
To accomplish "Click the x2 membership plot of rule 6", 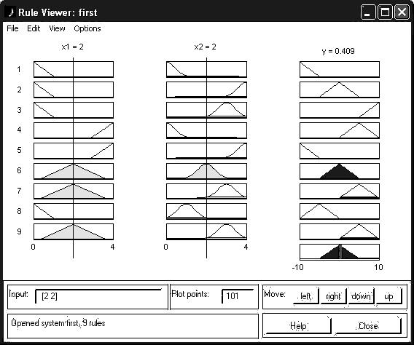I will click(x=206, y=171).
